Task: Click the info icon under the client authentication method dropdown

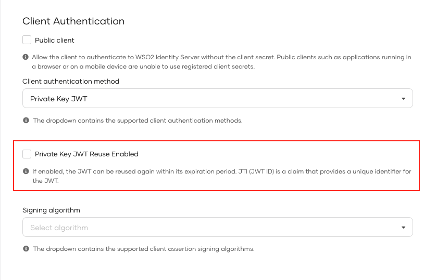Action: pyautogui.click(x=26, y=121)
